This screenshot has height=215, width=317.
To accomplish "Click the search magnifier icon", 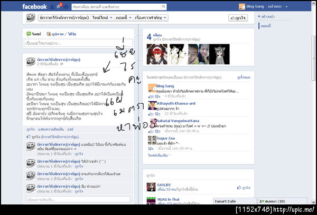I will pos(163,7).
